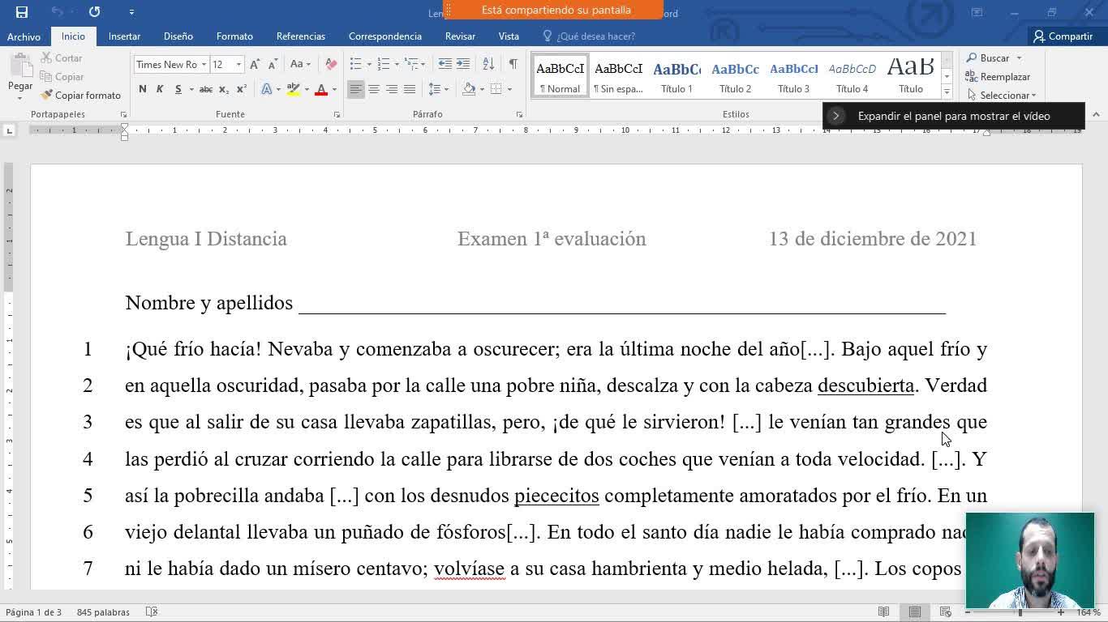Increase paragraph indent
The width and height of the screenshot is (1108, 622).
coord(463,64)
